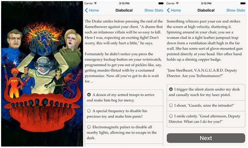Open Show Stats on the right screen
Screen dimensions: 248x148
tap(236, 10)
